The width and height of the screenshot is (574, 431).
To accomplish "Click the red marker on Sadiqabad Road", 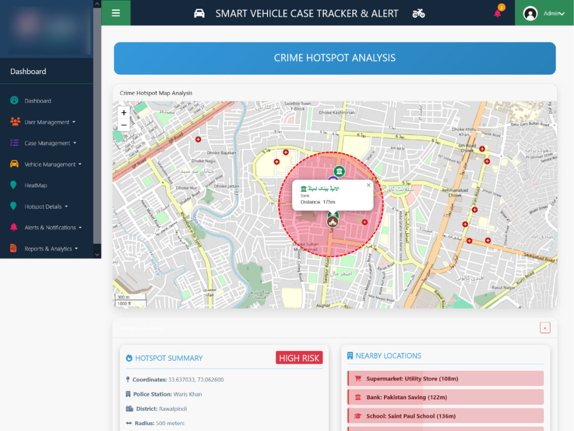I will click(488, 240).
